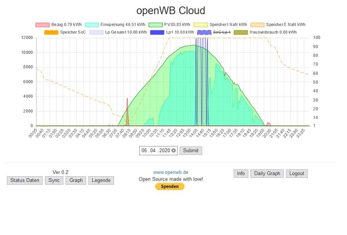
Task: Toggle the Speicher E NaN kWh legend swatch
Action: pos(257,25)
